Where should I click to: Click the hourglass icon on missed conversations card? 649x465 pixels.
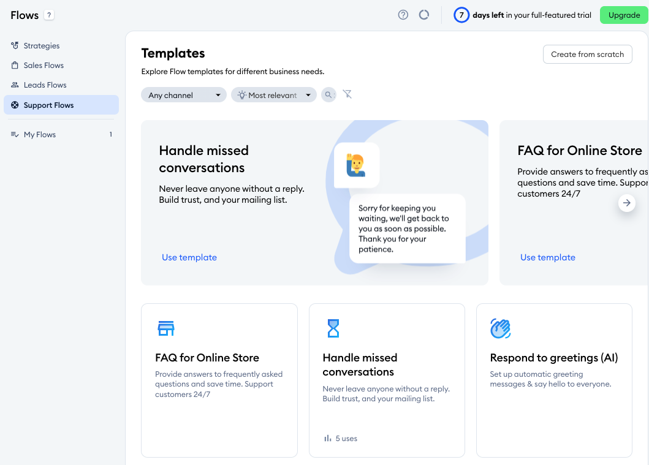coord(333,328)
